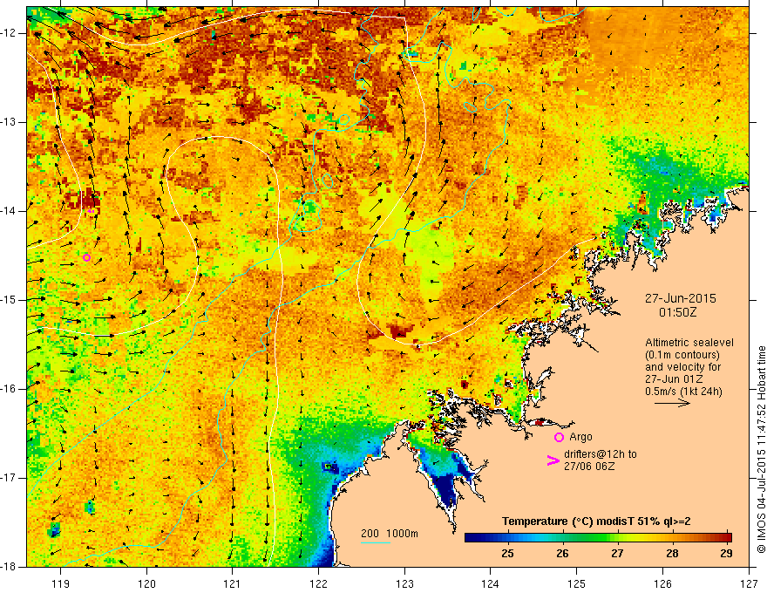This screenshot has width=767, height=593.
Task: Click the temperature colorbar gradient
Action: (598, 538)
